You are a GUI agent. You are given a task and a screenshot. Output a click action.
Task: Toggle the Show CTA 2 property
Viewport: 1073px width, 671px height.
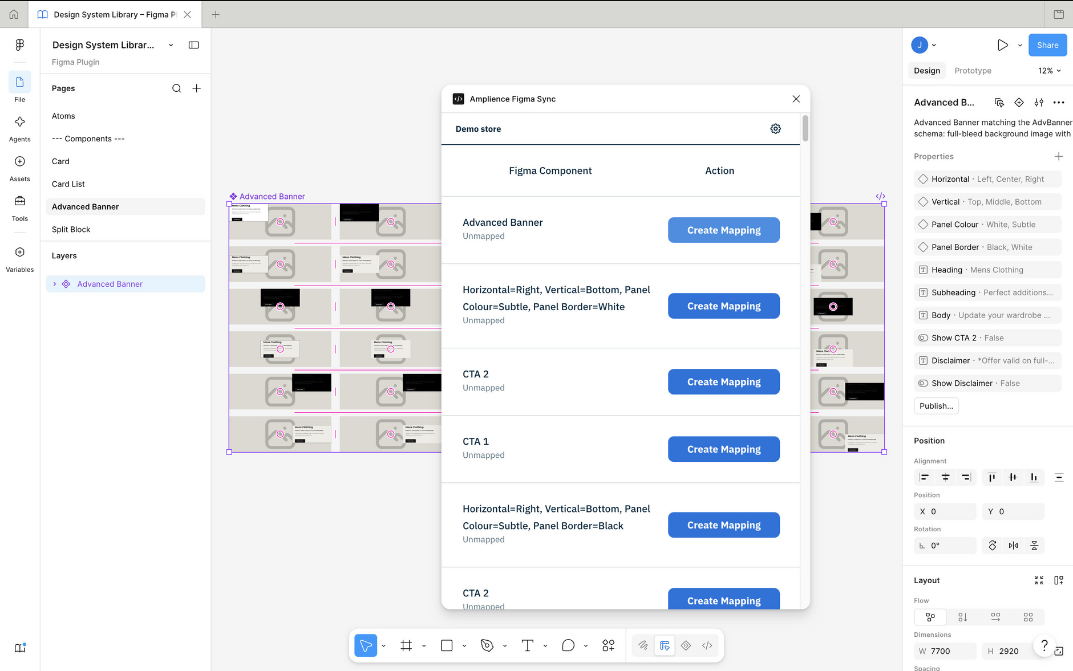[987, 338]
